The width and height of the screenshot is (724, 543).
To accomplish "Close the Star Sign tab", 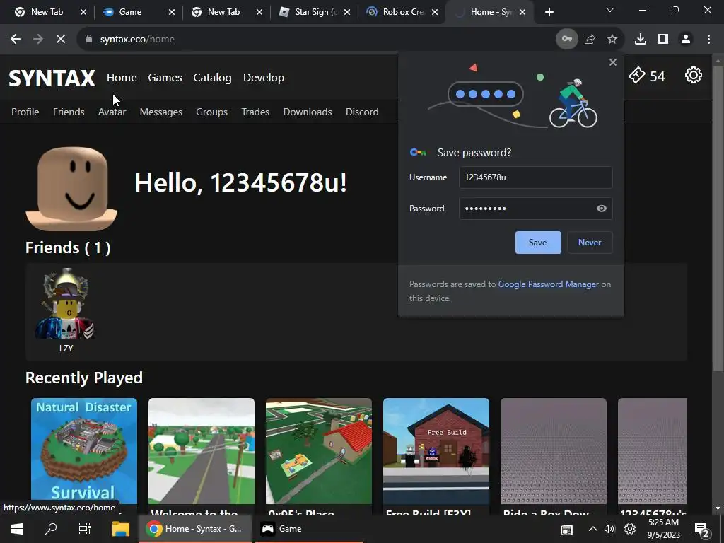I will coord(346,12).
